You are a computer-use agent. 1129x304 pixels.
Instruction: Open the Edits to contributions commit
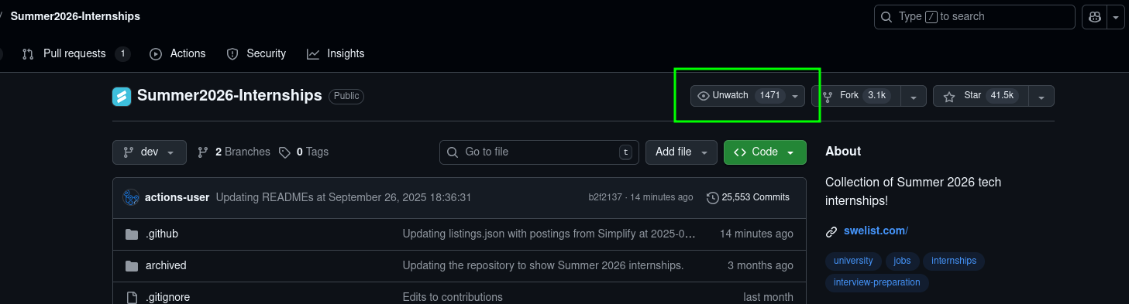click(x=453, y=297)
